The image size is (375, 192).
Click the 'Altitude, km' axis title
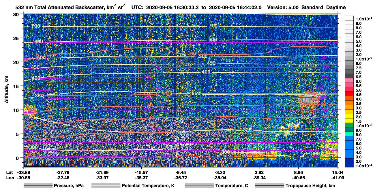[6, 90]
